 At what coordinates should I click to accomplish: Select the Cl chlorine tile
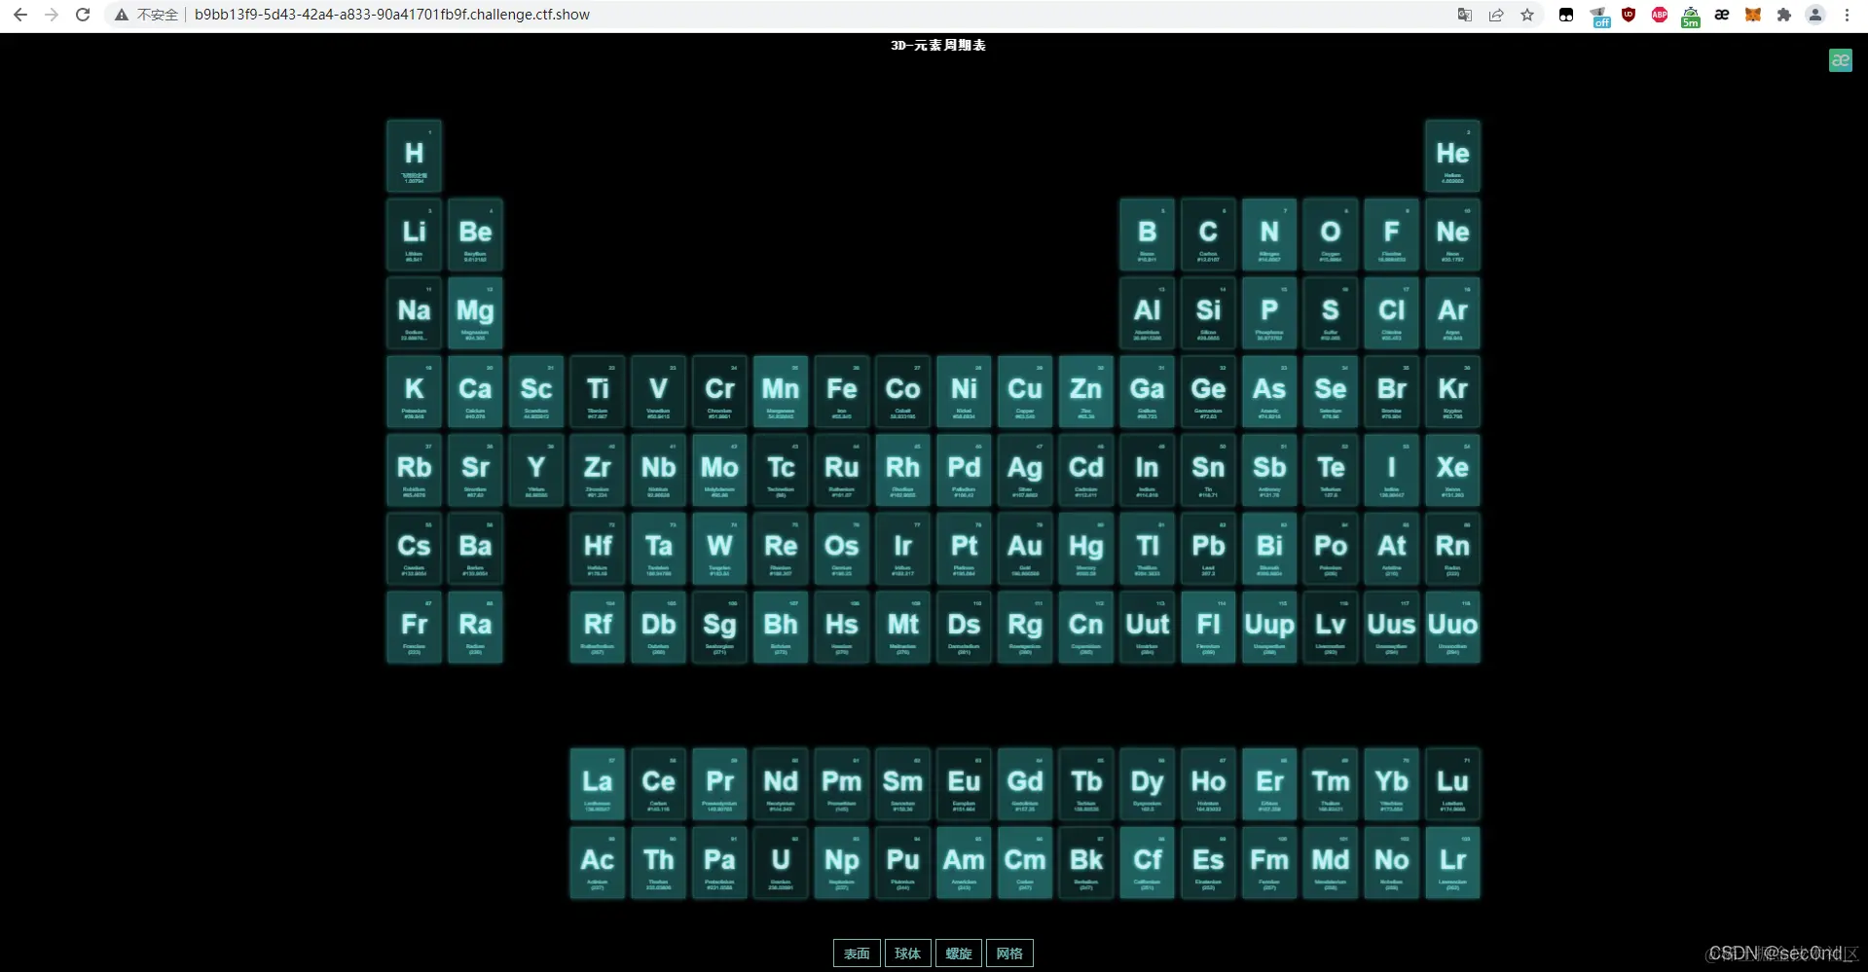pyautogui.click(x=1392, y=313)
